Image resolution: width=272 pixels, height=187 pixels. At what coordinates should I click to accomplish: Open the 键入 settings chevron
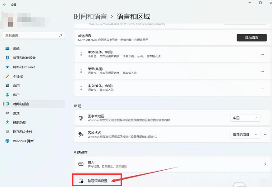pos(265,164)
